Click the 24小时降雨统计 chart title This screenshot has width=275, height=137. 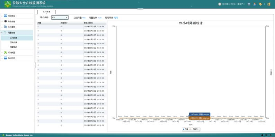coord(190,23)
